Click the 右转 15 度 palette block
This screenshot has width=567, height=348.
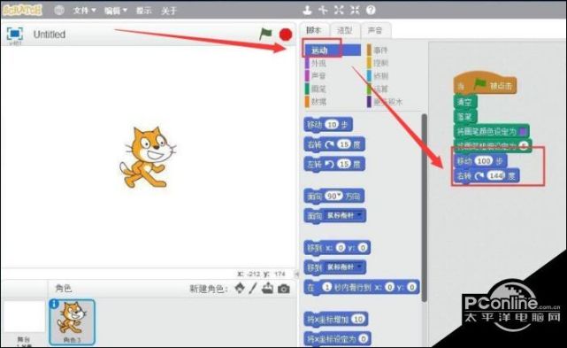334,145
